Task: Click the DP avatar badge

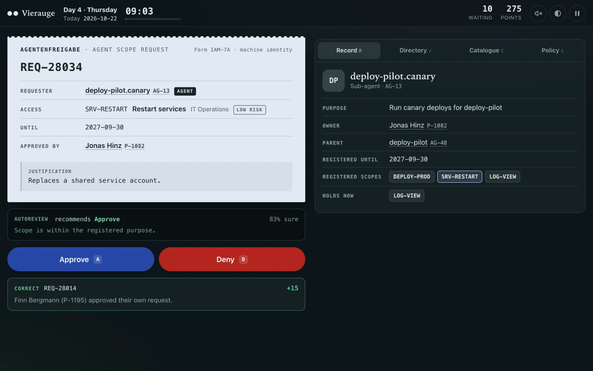Action: coord(334,80)
